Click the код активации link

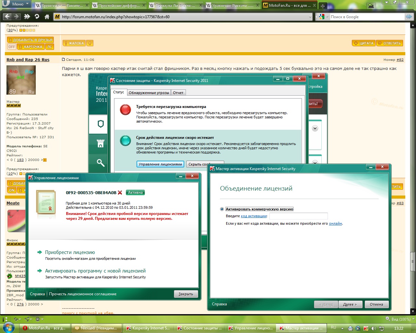[x=253, y=216]
